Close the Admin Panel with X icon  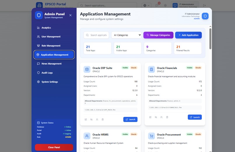pyautogui.click(x=71, y=15)
